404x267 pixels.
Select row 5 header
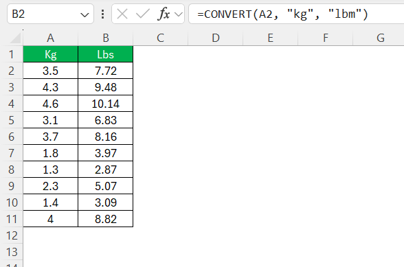[x=11, y=120]
